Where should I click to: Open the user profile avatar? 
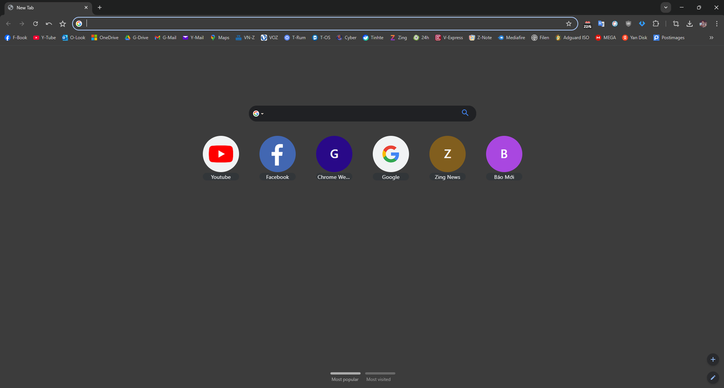click(703, 24)
